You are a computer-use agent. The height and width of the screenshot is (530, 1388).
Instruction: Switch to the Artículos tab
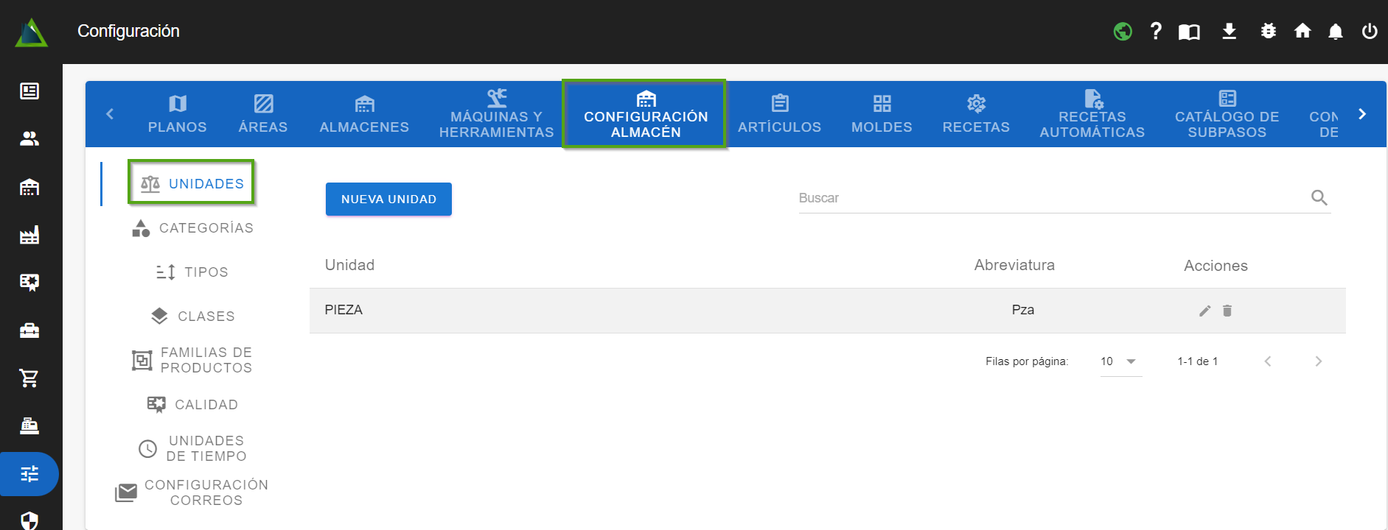779,114
